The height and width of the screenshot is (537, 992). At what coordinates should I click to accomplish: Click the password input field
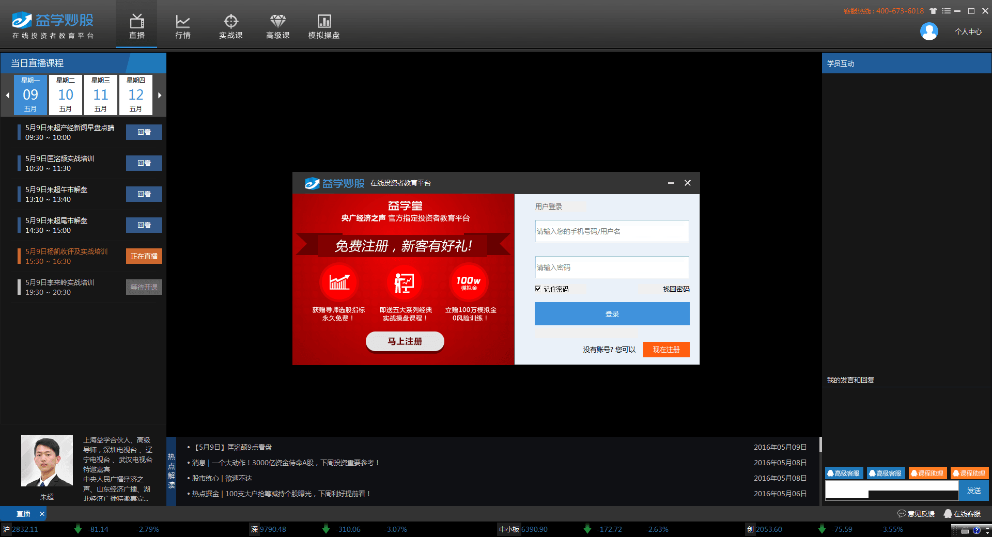612,267
